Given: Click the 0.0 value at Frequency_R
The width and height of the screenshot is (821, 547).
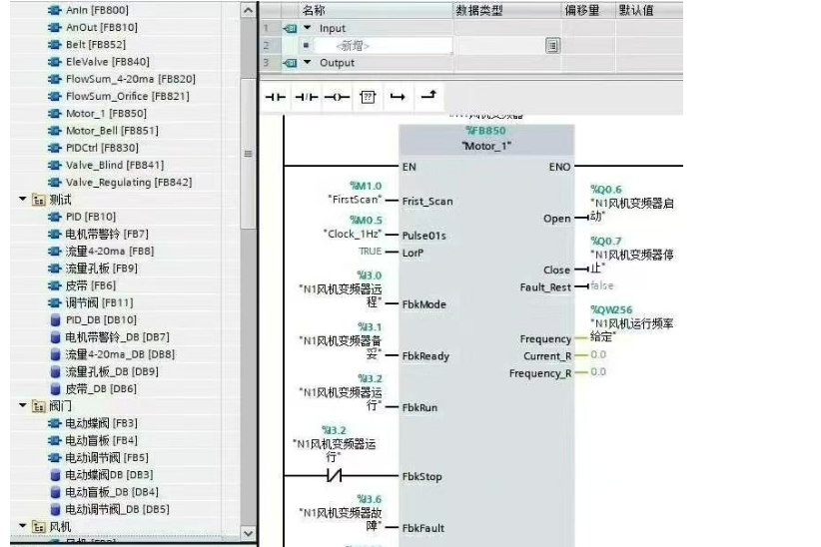Looking at the screenshot, I should pyautogui.click(x=598, y=372).
